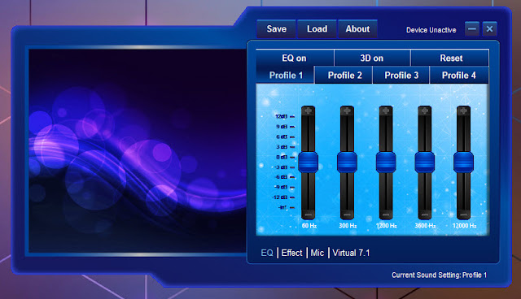Click minus icon below 12000 Hz slider
521x299 pixels.
463,214
